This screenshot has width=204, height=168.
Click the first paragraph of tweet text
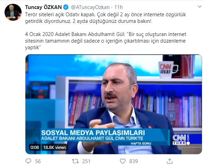point(105,18)
